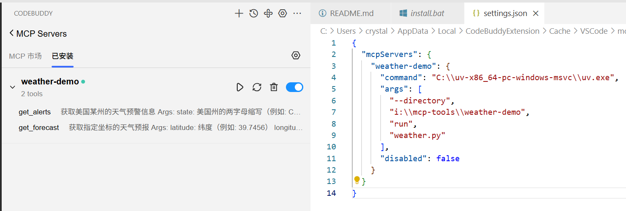The height and width of the screenshot is (211, 626).
Task: Click the Cache breadcrumb segment
Action: 560,31
